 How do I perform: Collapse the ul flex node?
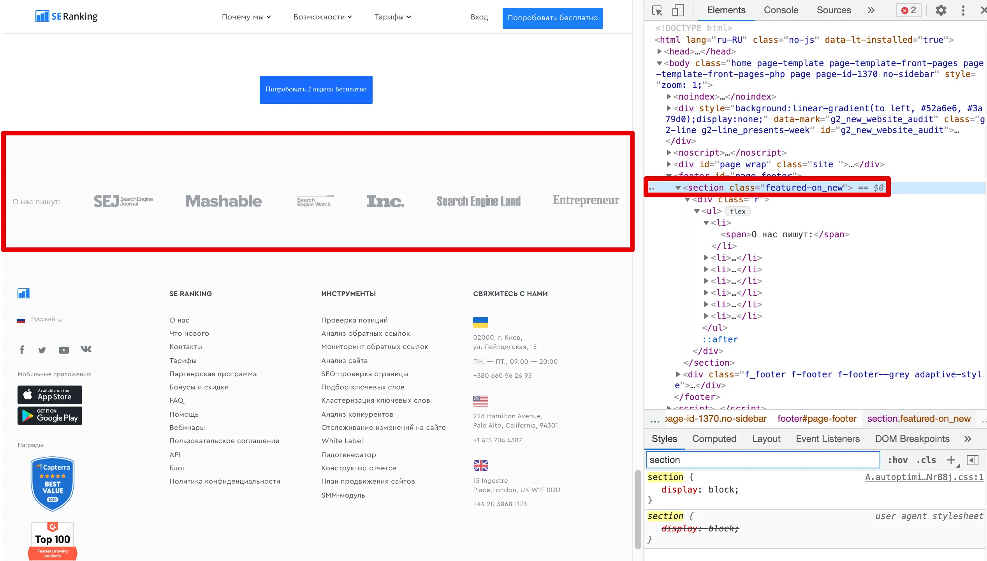[x=697, y=211]
